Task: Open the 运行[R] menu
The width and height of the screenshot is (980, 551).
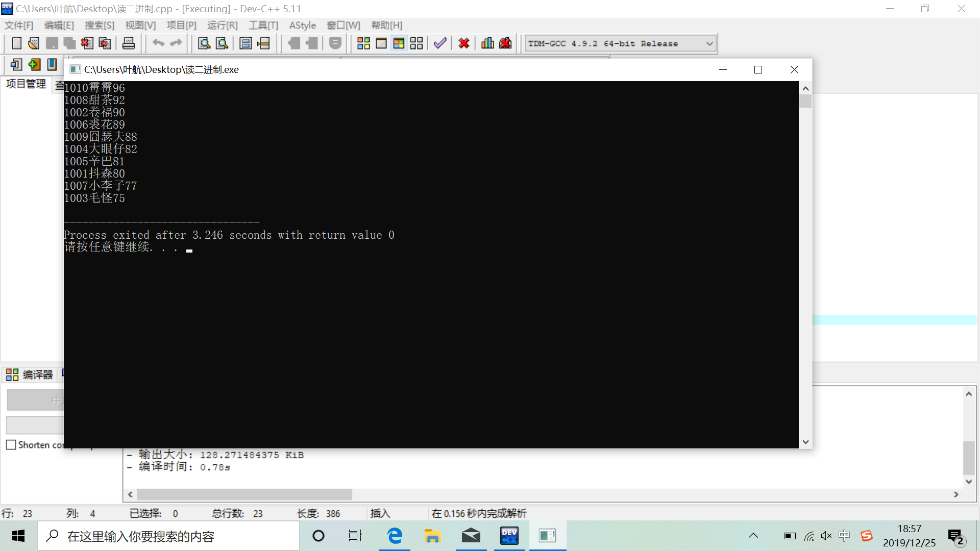Action: tap(222, 26)
